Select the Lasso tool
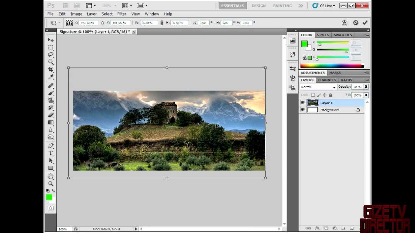Image resolution: width=415 pixels, height=233 pixels. [51, 55]
